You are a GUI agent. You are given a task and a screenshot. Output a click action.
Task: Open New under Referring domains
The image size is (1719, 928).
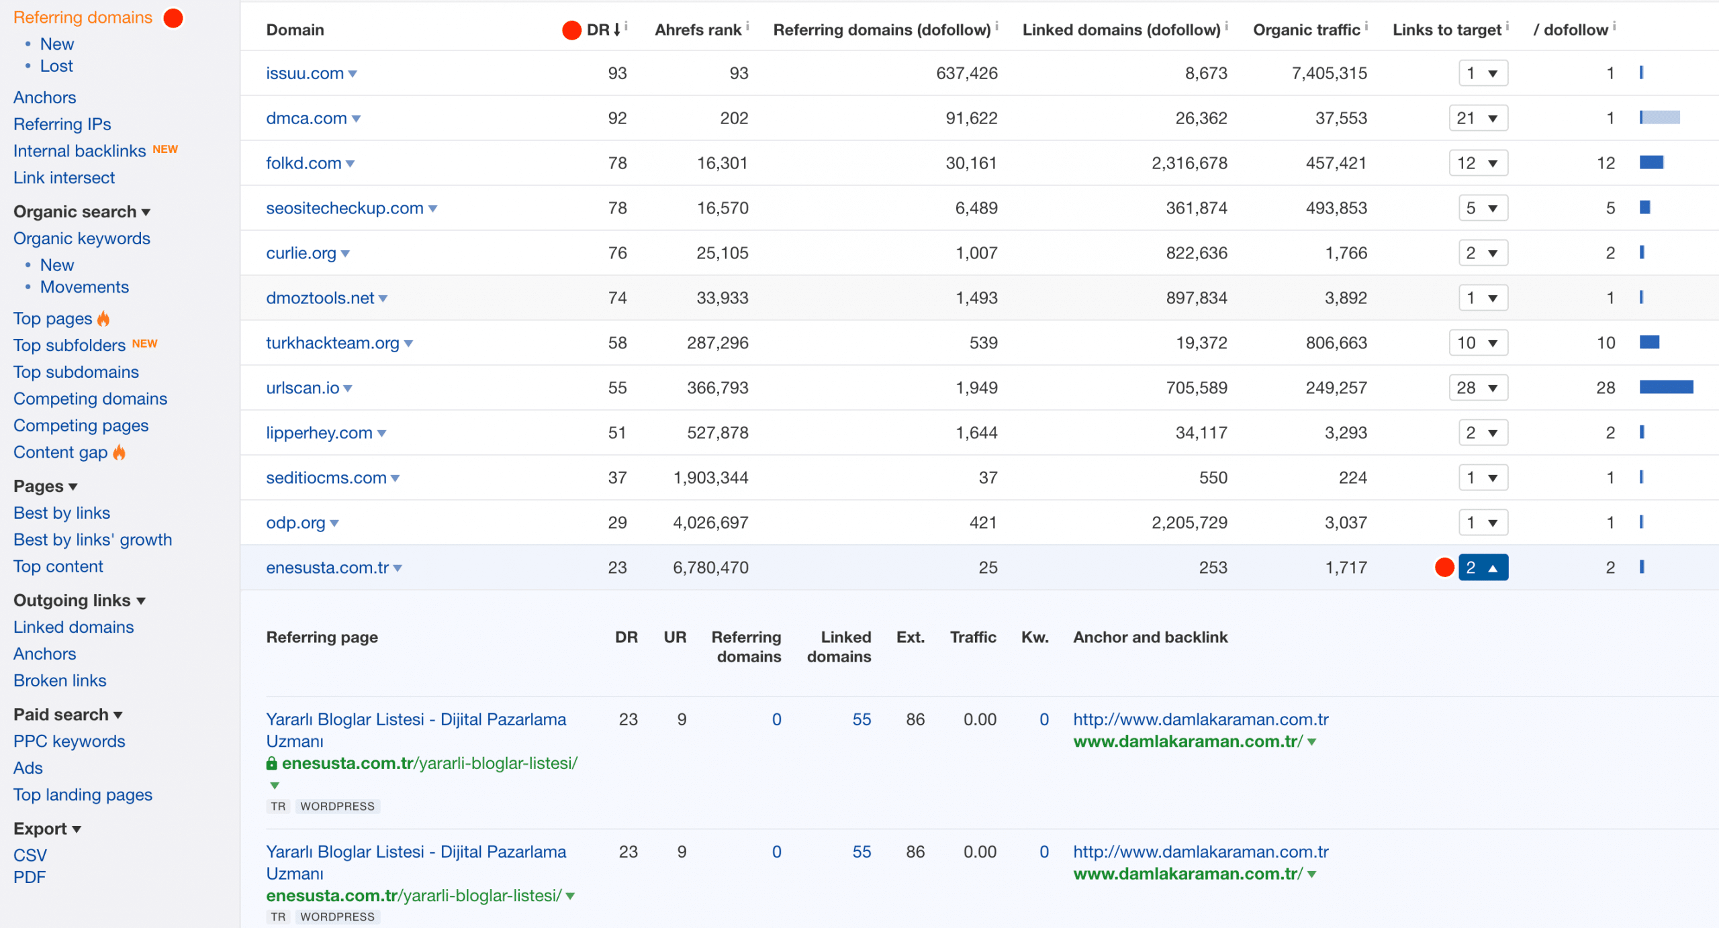click(57, 44)
